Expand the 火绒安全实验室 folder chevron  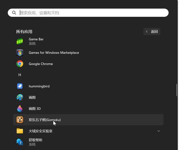159,131
